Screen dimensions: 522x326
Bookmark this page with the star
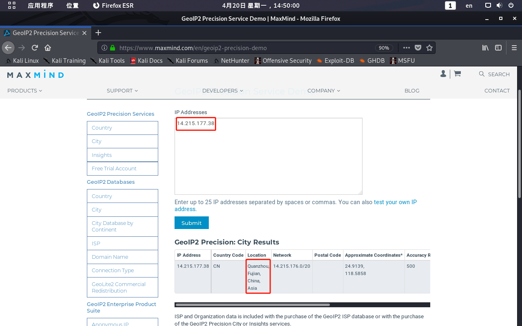tap(429, 48)
